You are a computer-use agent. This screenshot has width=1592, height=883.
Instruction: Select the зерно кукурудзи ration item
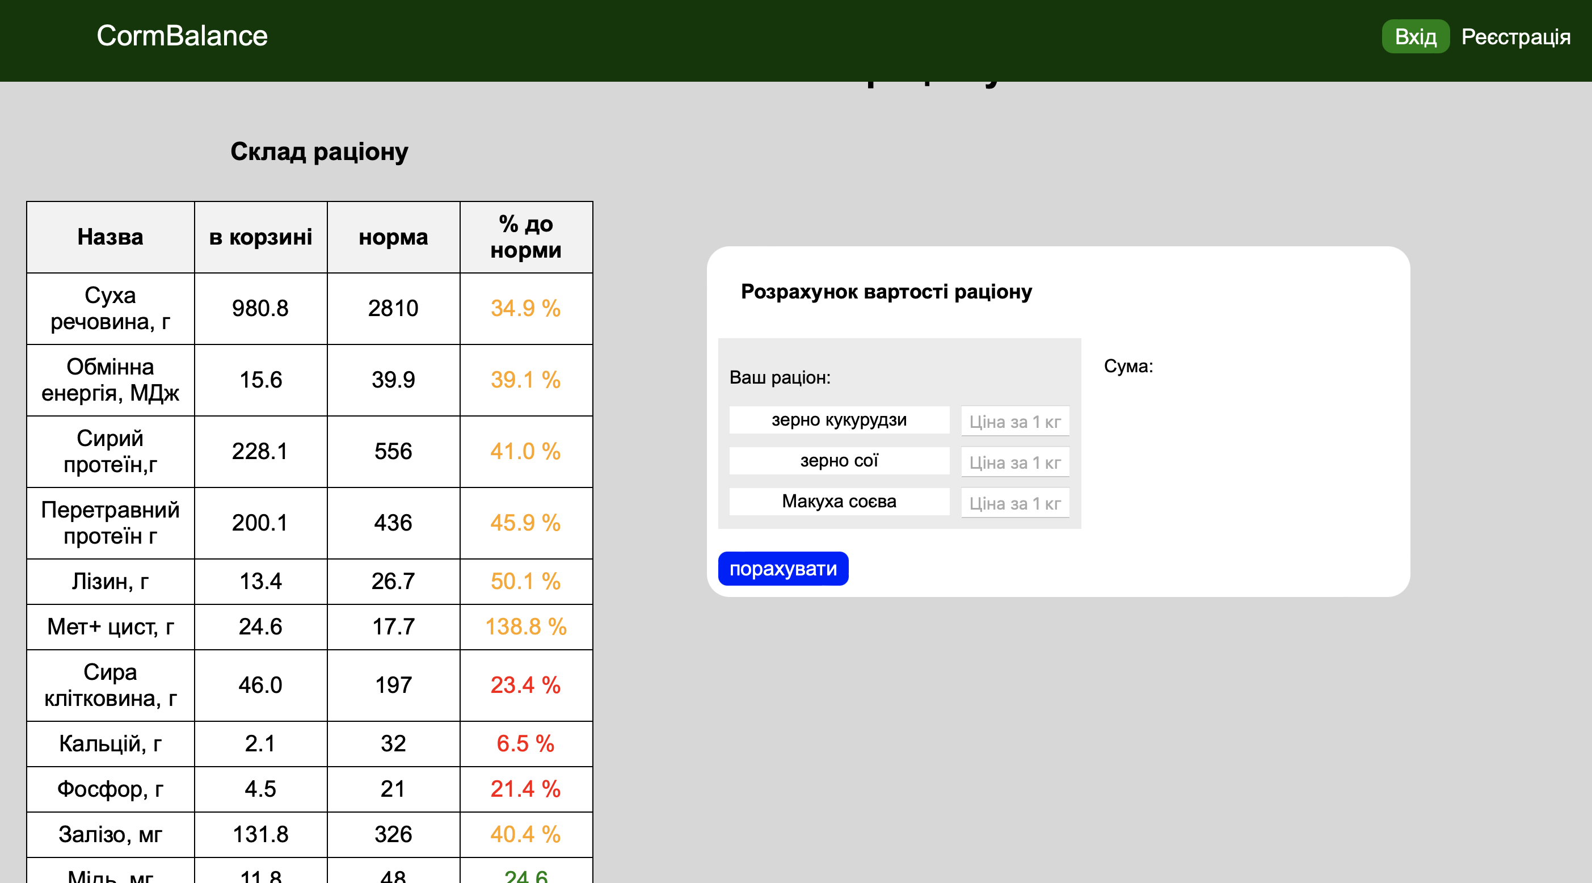point(839,421)
